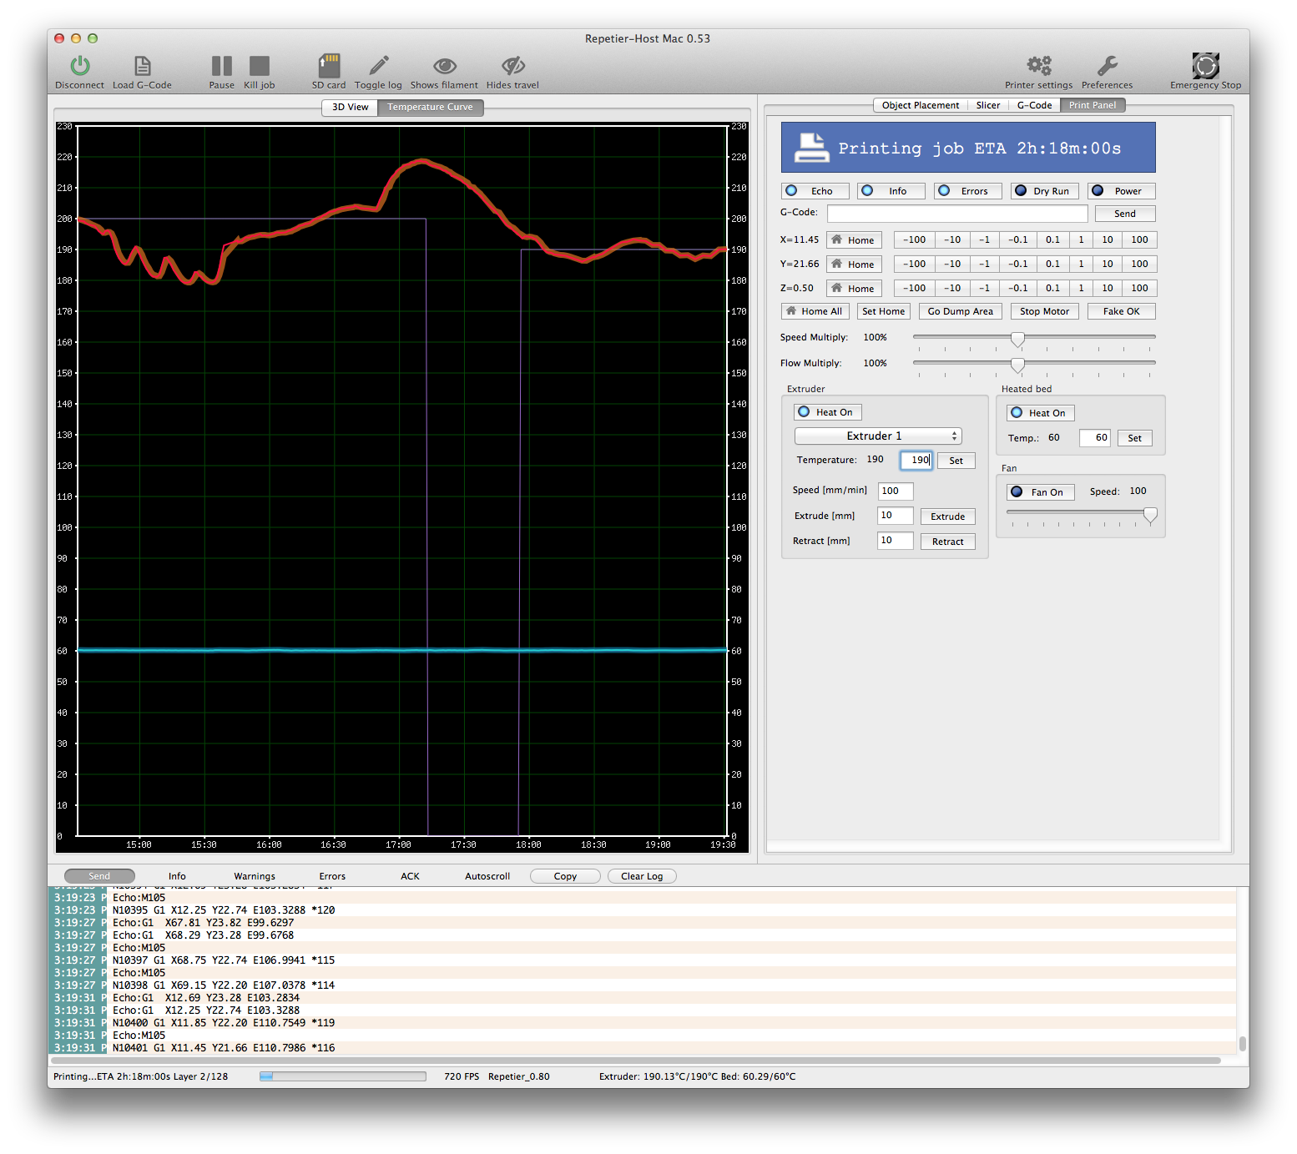Screen dimensions: 1297x1154
Task: Toggle the Hides travel eye icon
Action: [512, 66]
